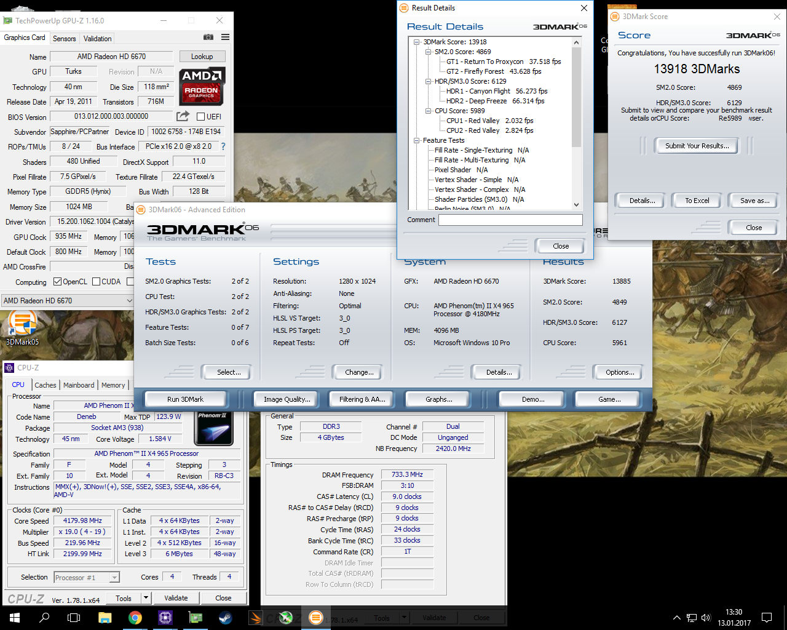Image resolution: width=787 pixels, height=630 pixels.
Task: Collapse the SM2.0 Score tree node
Action: tap(429, 52)
